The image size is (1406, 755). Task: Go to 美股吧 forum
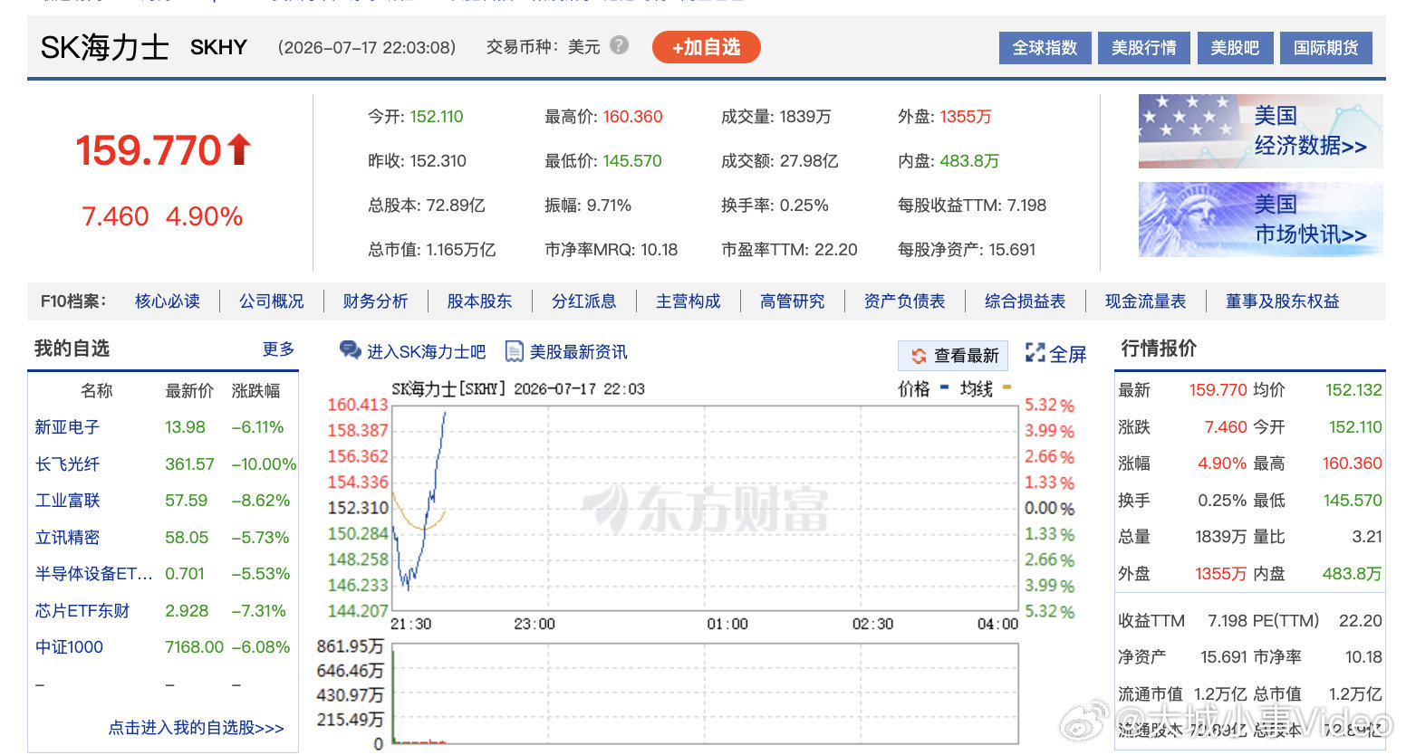click(x=1235, y=48)
